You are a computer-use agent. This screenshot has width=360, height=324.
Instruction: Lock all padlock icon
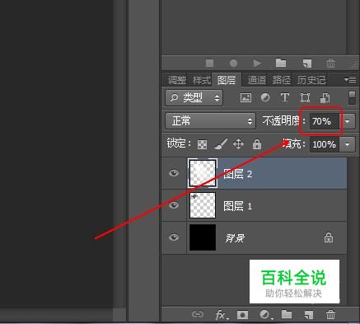[257, 144]
